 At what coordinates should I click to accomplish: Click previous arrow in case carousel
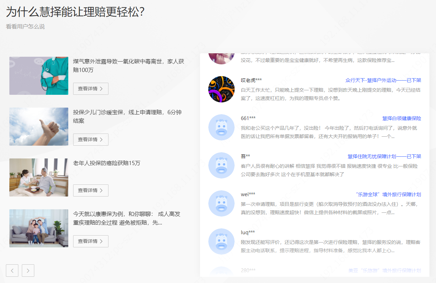(12, 271)
